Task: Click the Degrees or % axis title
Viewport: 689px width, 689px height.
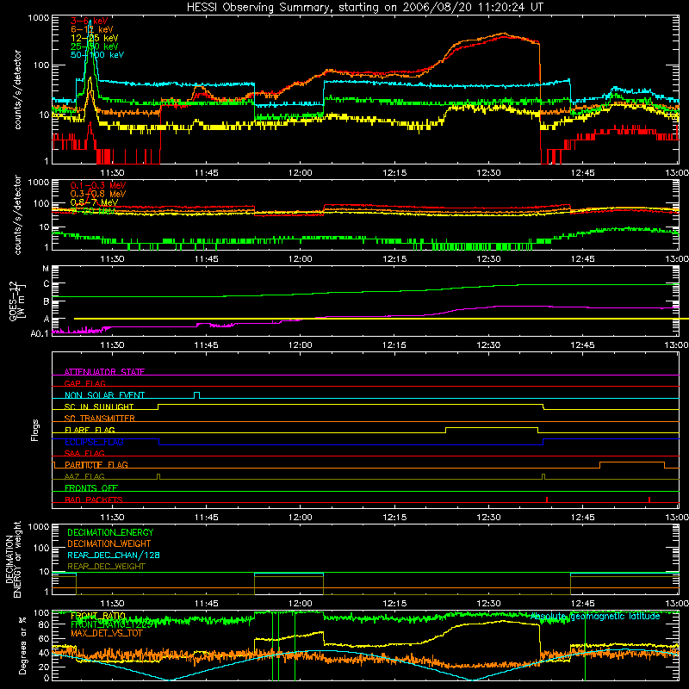Action: click(x=22, y=645)
